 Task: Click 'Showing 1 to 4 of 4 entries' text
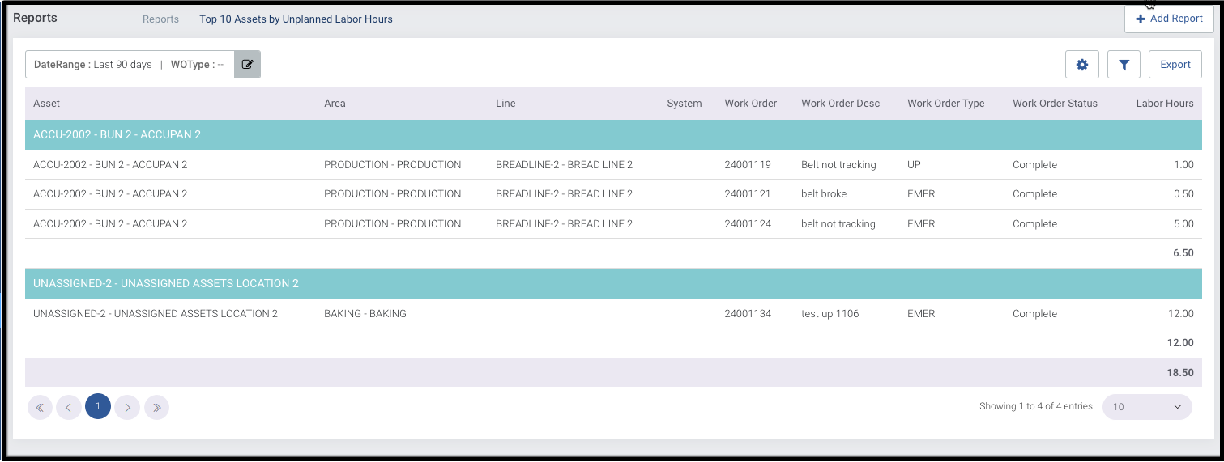coord(1035,407)
